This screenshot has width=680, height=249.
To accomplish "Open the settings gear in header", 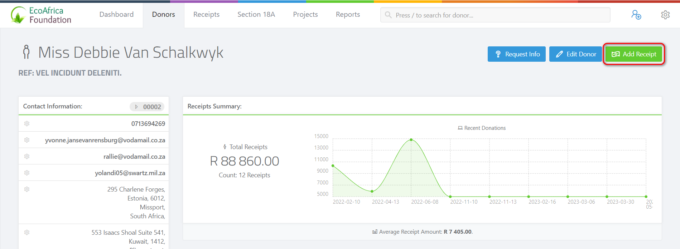I will 665,15.
